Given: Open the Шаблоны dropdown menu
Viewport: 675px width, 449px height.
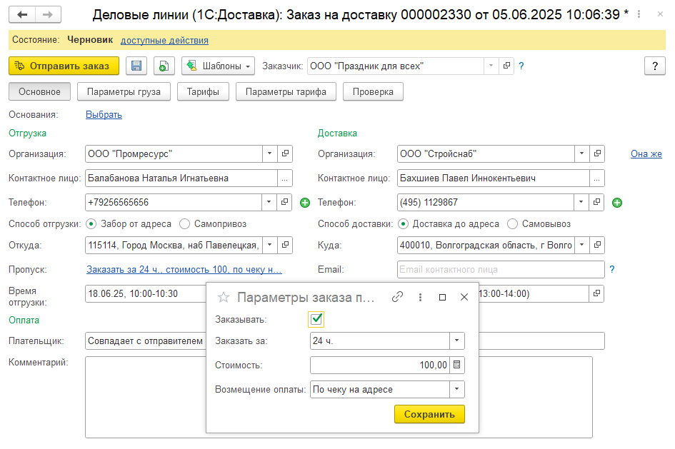Looking at the screenshot, I should [218, 66].
